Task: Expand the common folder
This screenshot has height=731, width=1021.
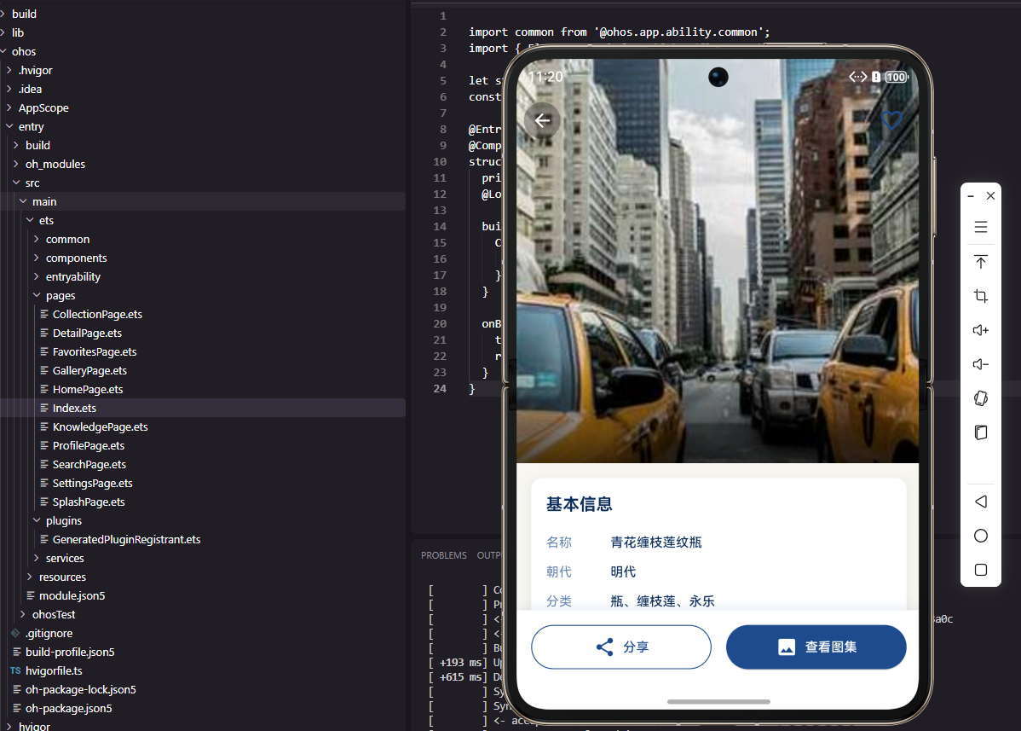Action: 67,240
